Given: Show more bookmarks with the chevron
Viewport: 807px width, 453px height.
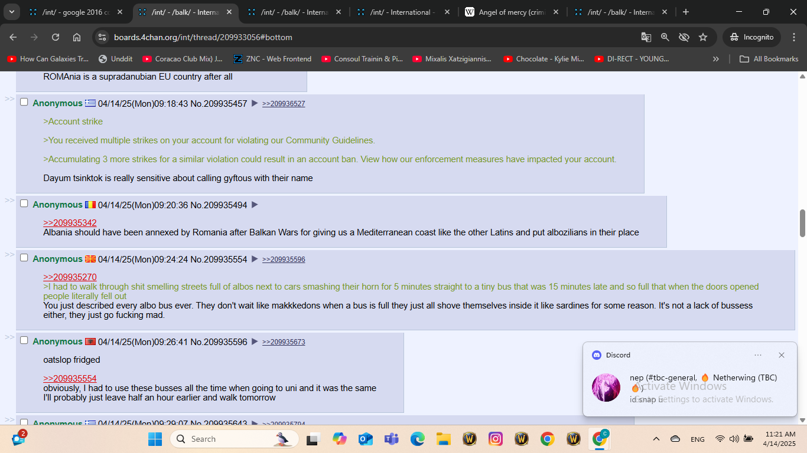Looking at the screenshot, I should [x=716, y=59].
